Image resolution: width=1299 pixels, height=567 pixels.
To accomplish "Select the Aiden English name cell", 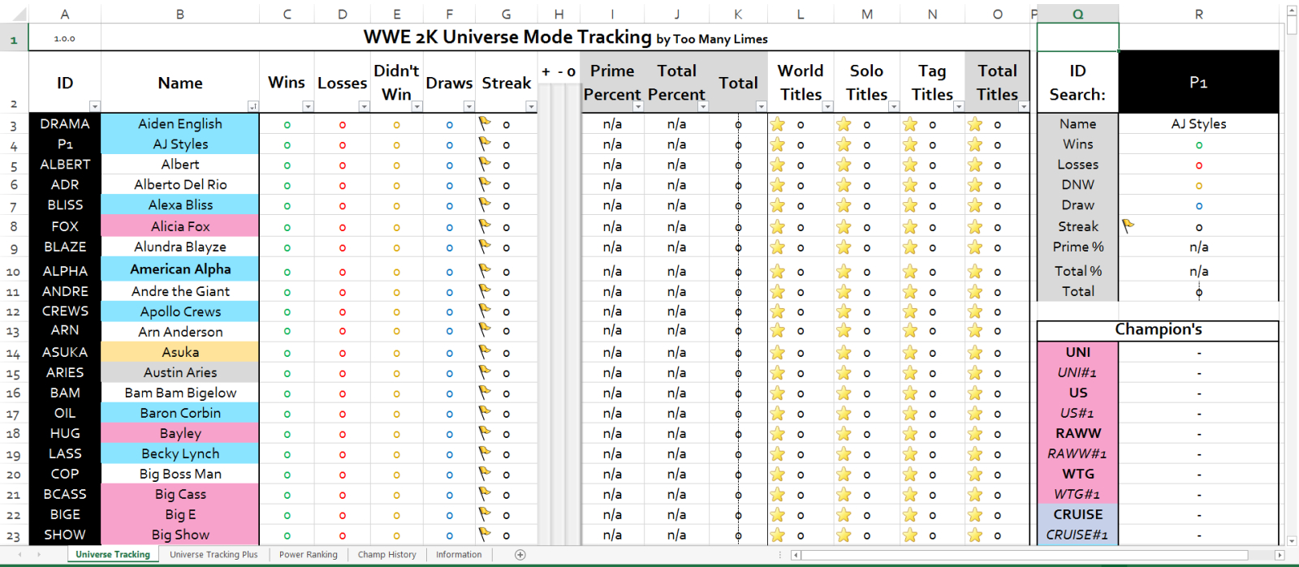I will point(180,123).
